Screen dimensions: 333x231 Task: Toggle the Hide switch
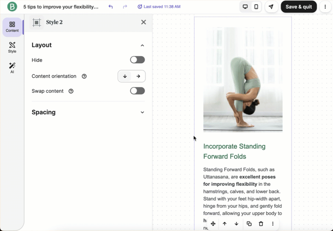coord(137,60)
